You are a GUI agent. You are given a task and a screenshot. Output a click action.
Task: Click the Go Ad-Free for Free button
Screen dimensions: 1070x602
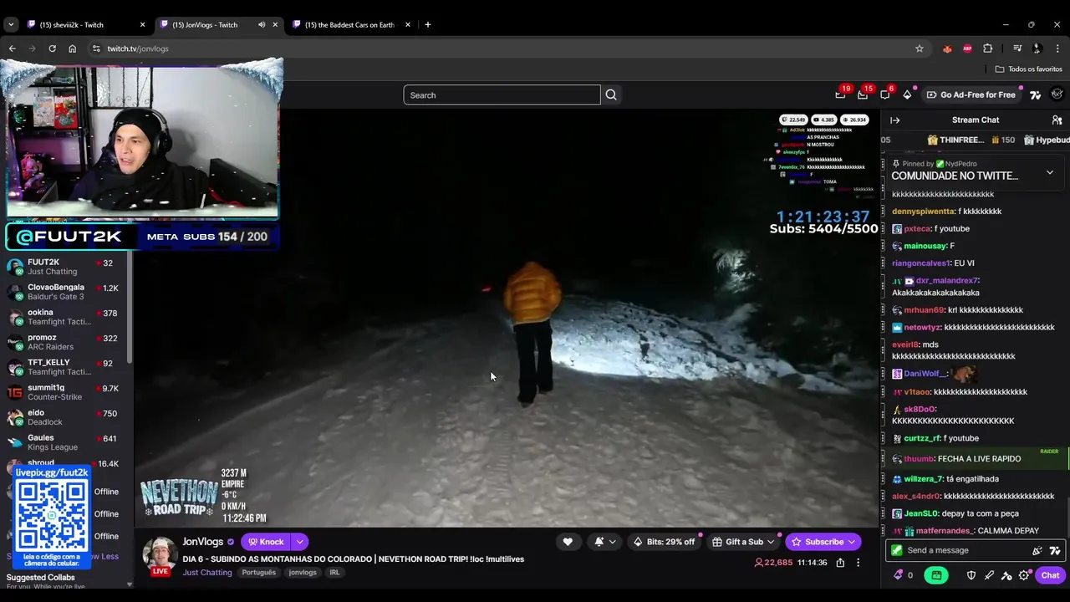pos(971,94)
